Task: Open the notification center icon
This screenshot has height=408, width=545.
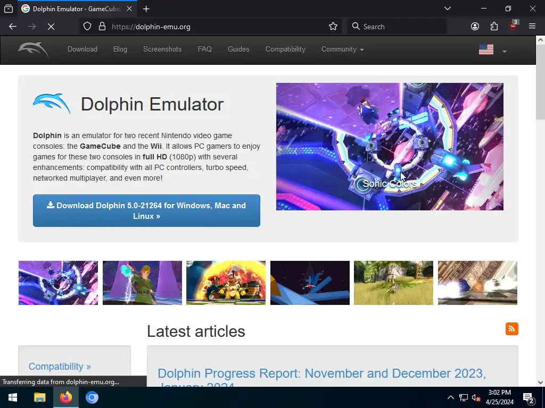Action: click(x=529, y=397)
